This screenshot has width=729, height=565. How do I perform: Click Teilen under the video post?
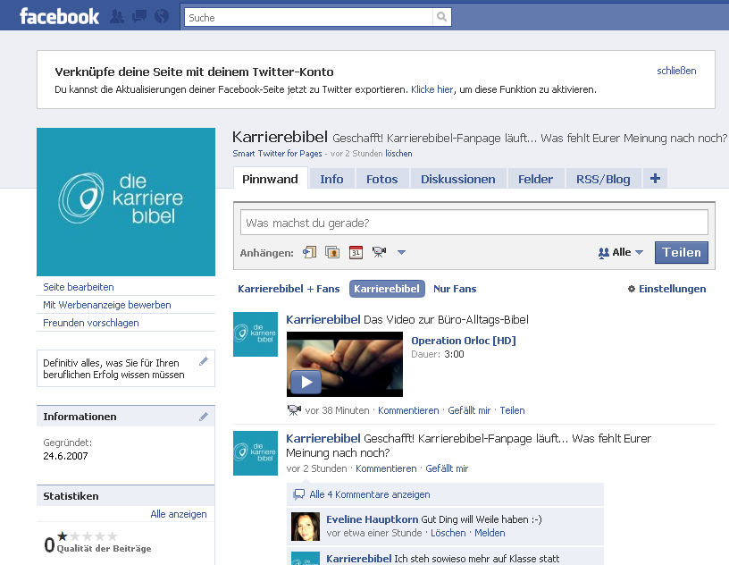click(x=512, y=410)
